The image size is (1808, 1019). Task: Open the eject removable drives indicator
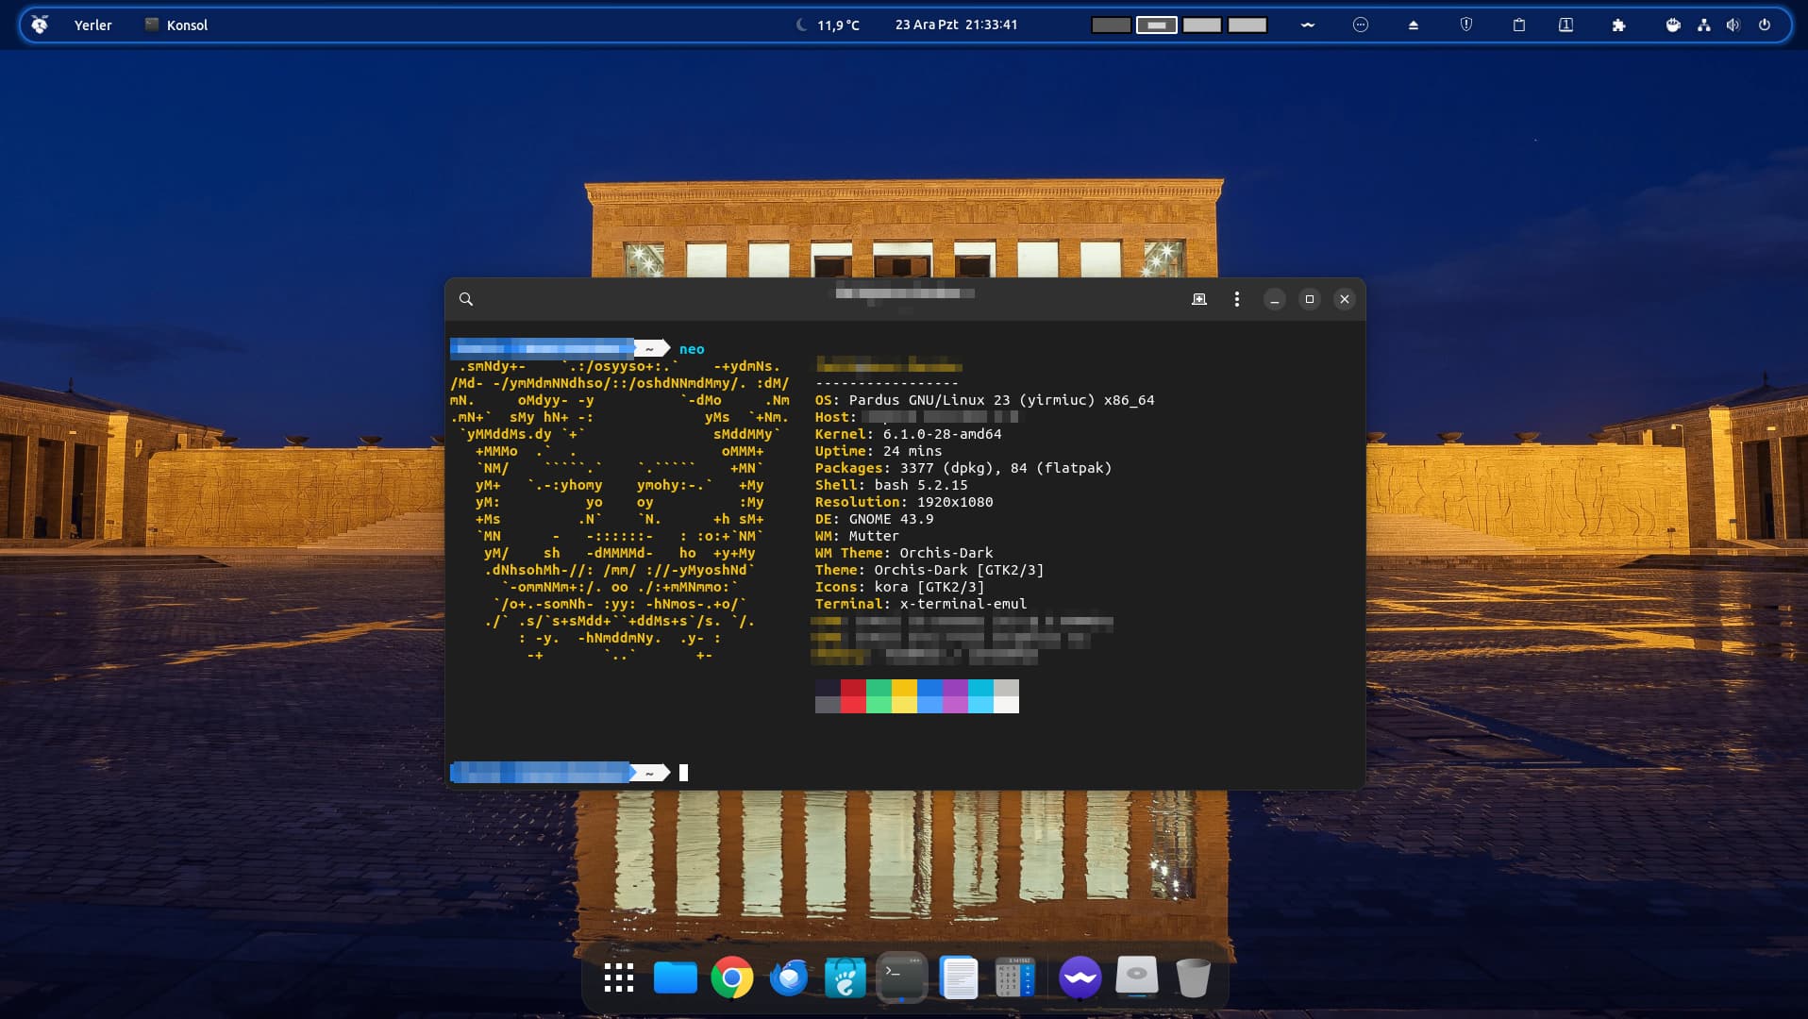click(x=1413, y=25)
